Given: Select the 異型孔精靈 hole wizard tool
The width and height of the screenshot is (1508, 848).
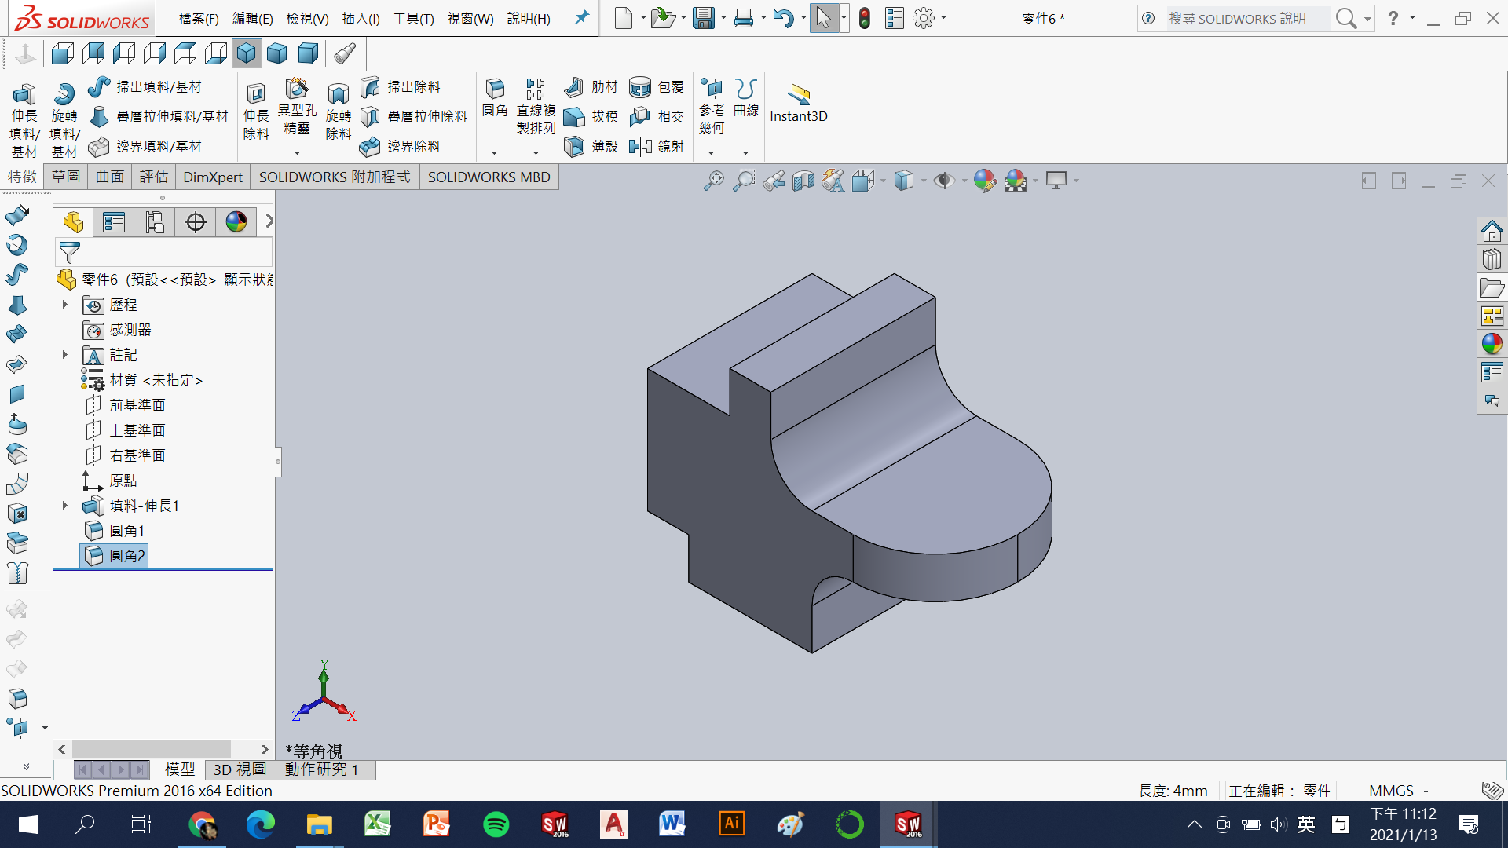Looking at the screenshot, I should 297,89.
